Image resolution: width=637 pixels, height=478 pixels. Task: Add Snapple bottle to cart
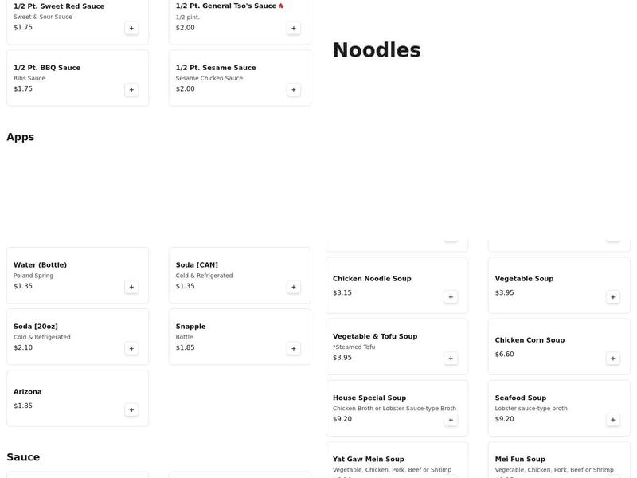[x=294, y=348]
